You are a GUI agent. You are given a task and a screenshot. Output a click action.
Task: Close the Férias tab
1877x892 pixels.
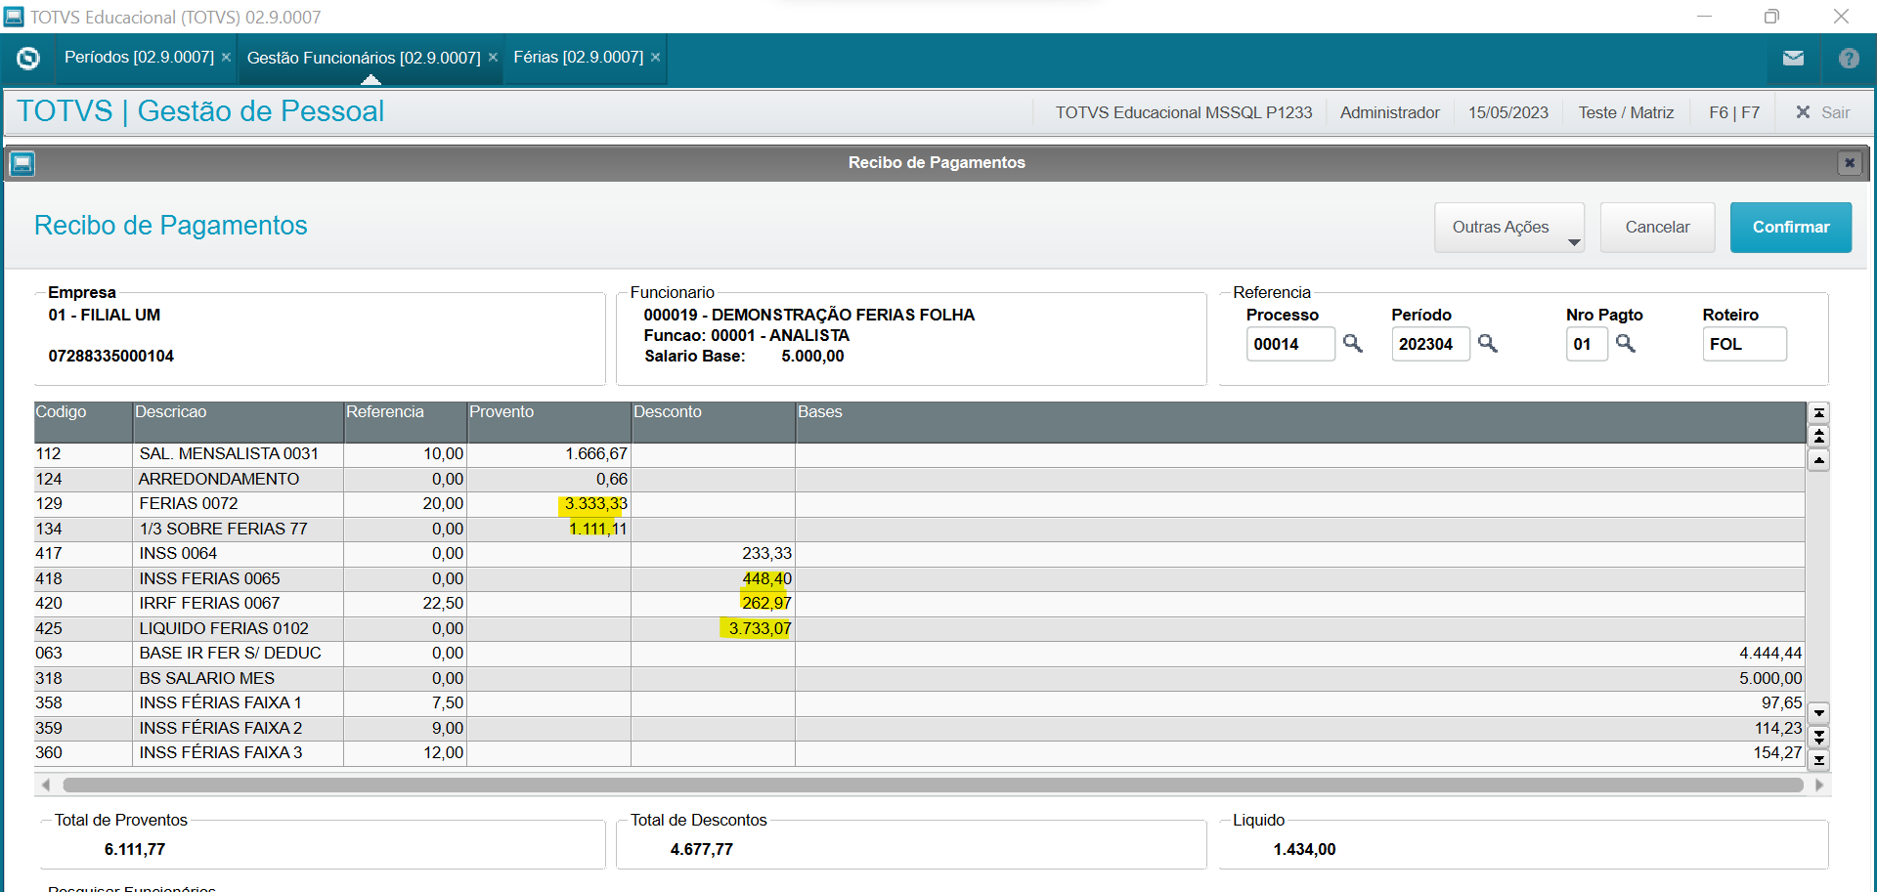pyautogui.click(x=655, y=58)
